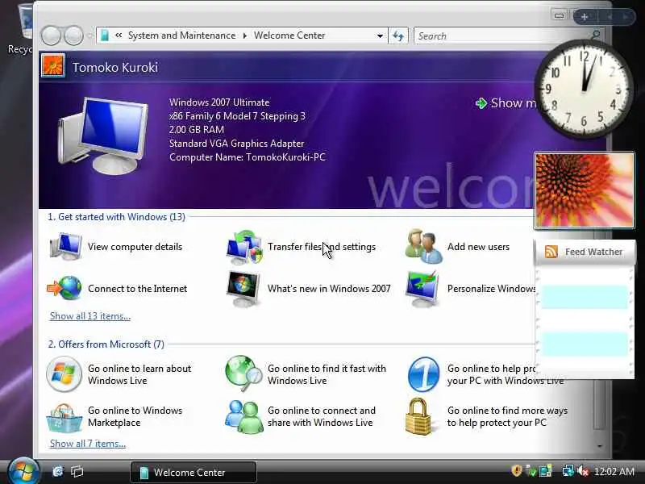Click the Tomoko Kuroki user picture
The height and width of the screenshot is (484, 645).
(53, 65)
